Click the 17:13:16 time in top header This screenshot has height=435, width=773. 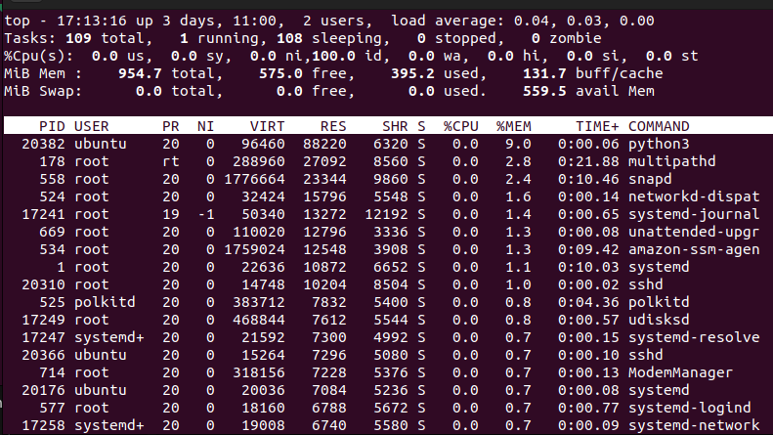pyautogui.click(x=92, y=21)
